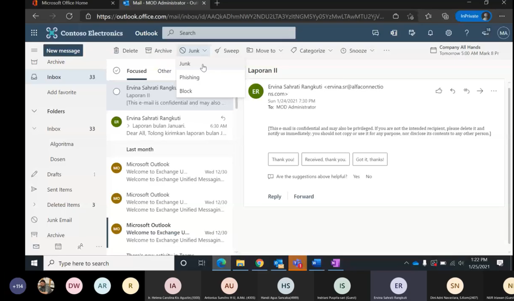Toggle the select all messages circle
This screenshot has width=514, height=301.
(x=116, y=70)
